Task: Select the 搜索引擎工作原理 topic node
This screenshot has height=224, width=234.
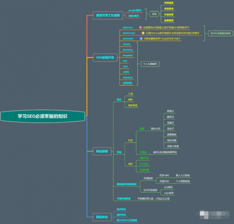Action: 108,16
